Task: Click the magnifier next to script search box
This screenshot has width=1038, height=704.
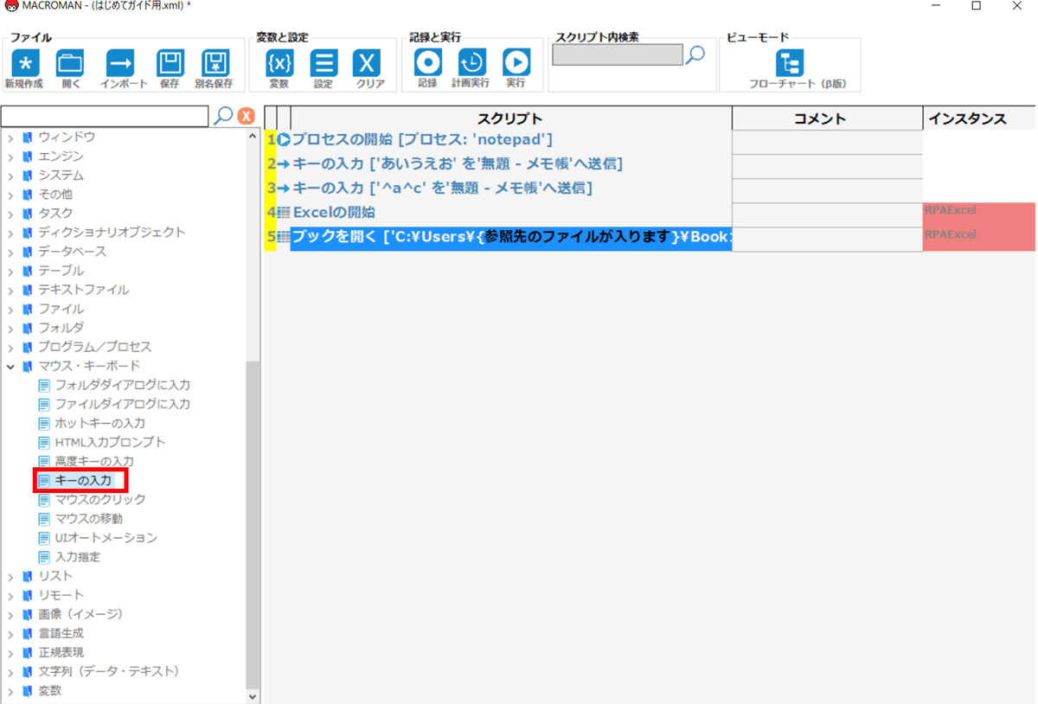Action: pyautogui.click(x=695, y=55)
